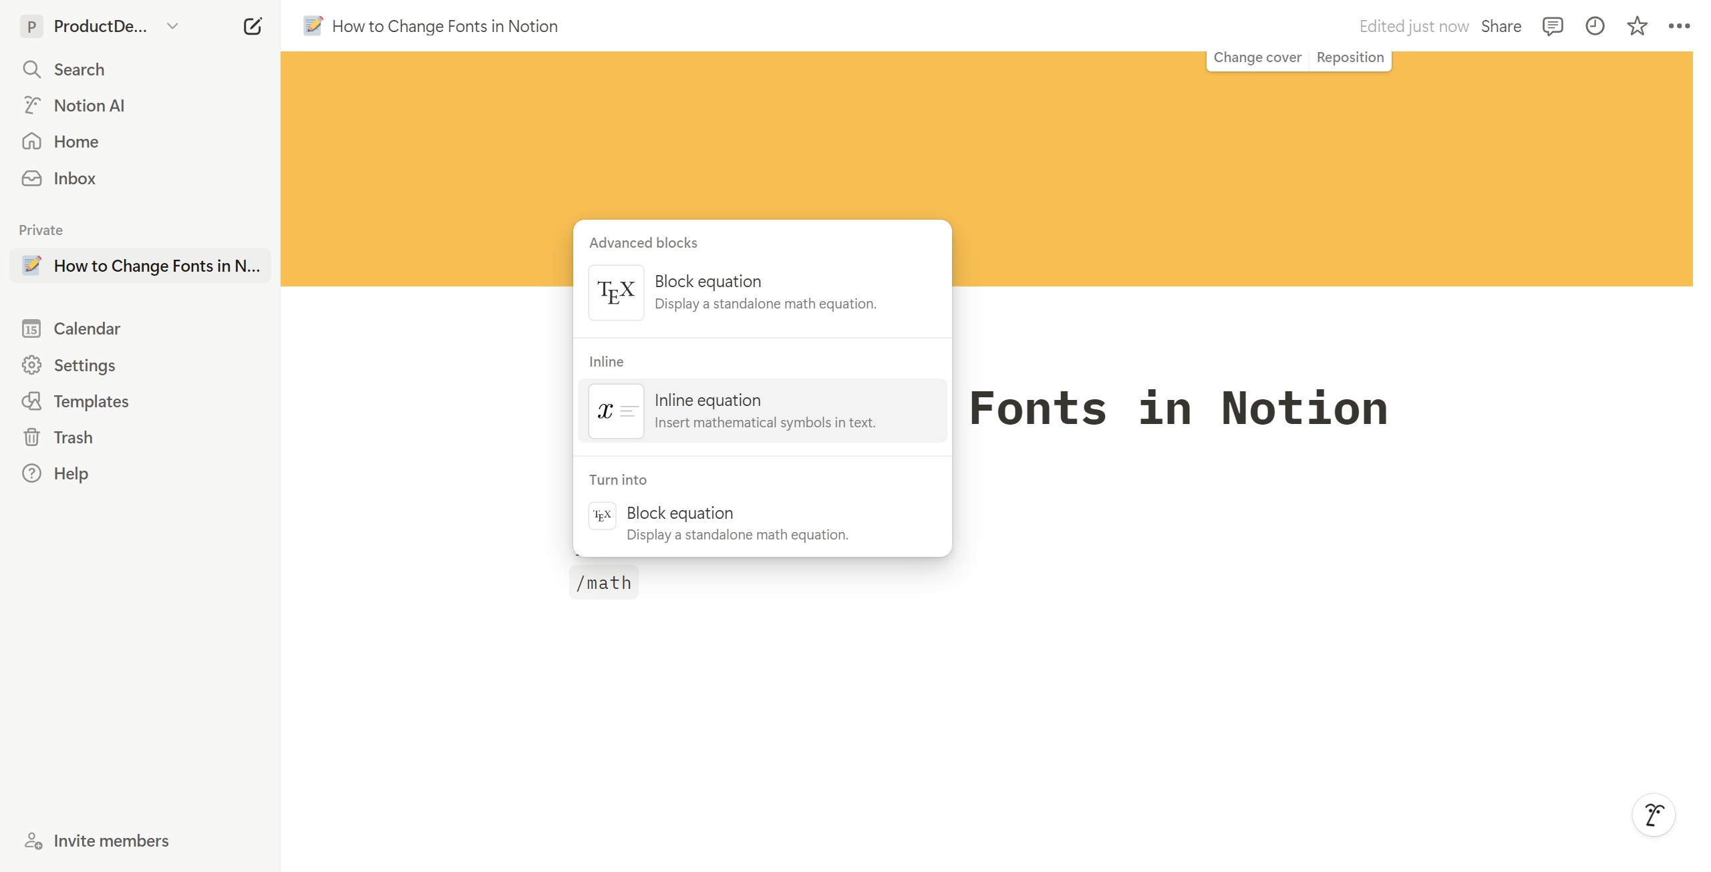Click the /math slash command text
Image resolution: width=1711 pixels, height=872 pixels.
(604, 583)
